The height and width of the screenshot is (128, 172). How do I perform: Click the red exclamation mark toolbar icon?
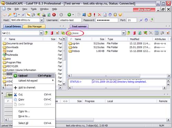point(94,15)
